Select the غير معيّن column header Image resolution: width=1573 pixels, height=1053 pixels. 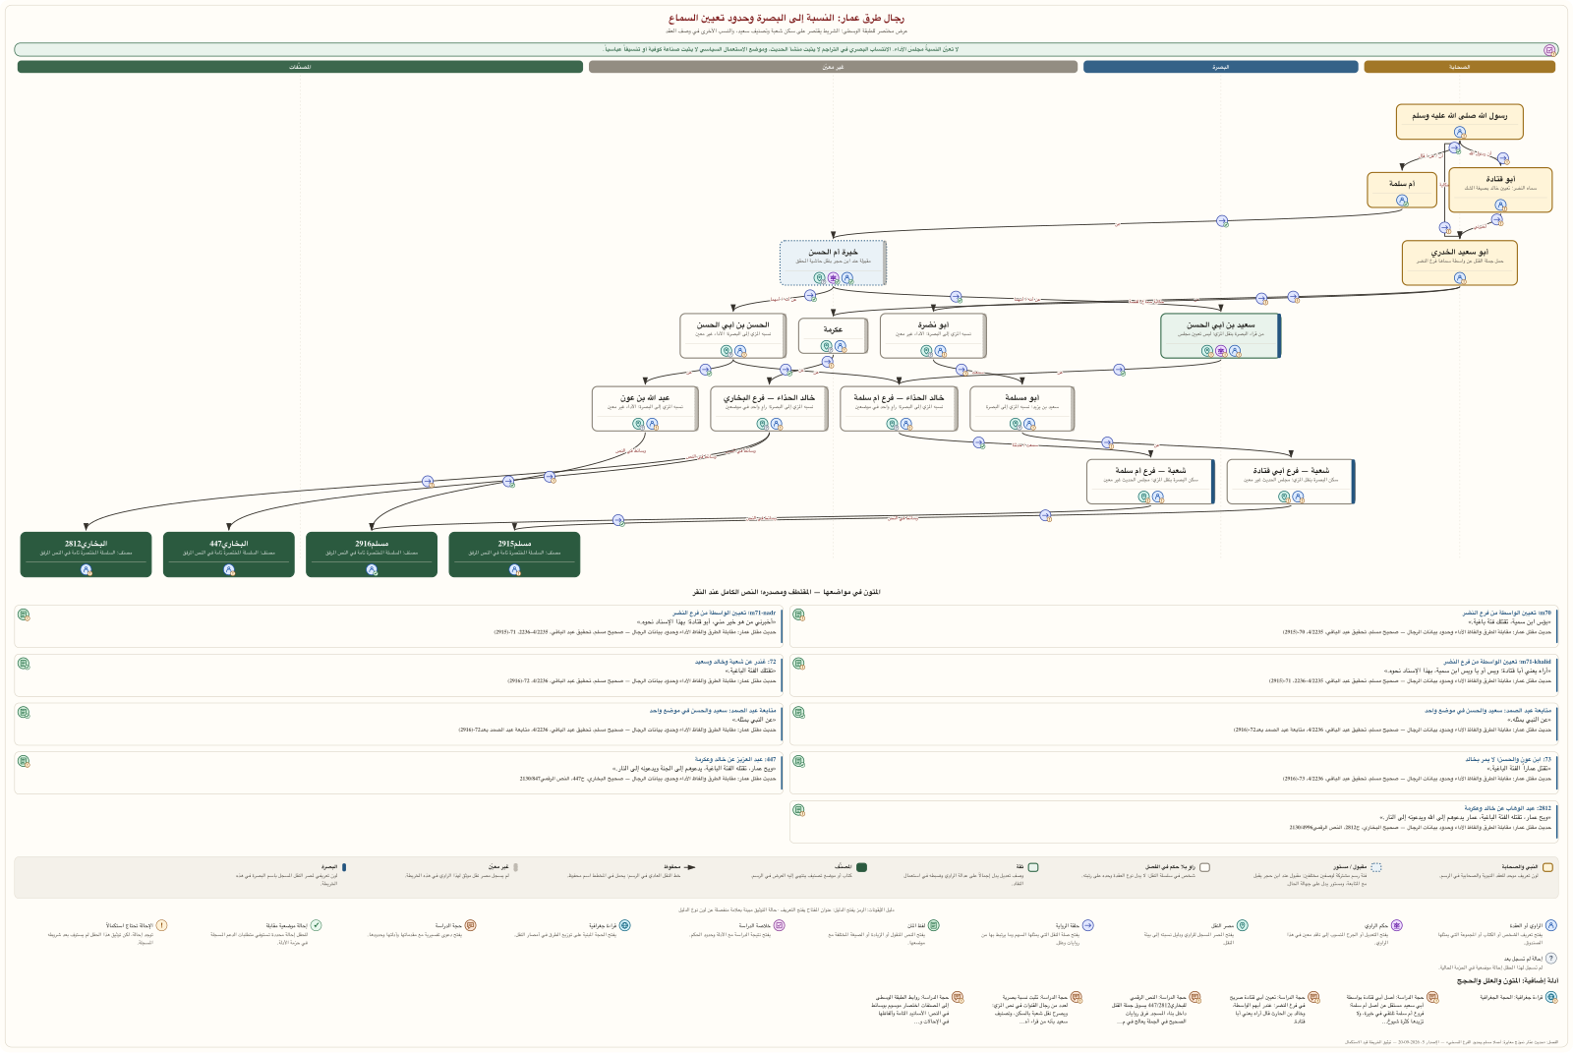coord(834,67)
